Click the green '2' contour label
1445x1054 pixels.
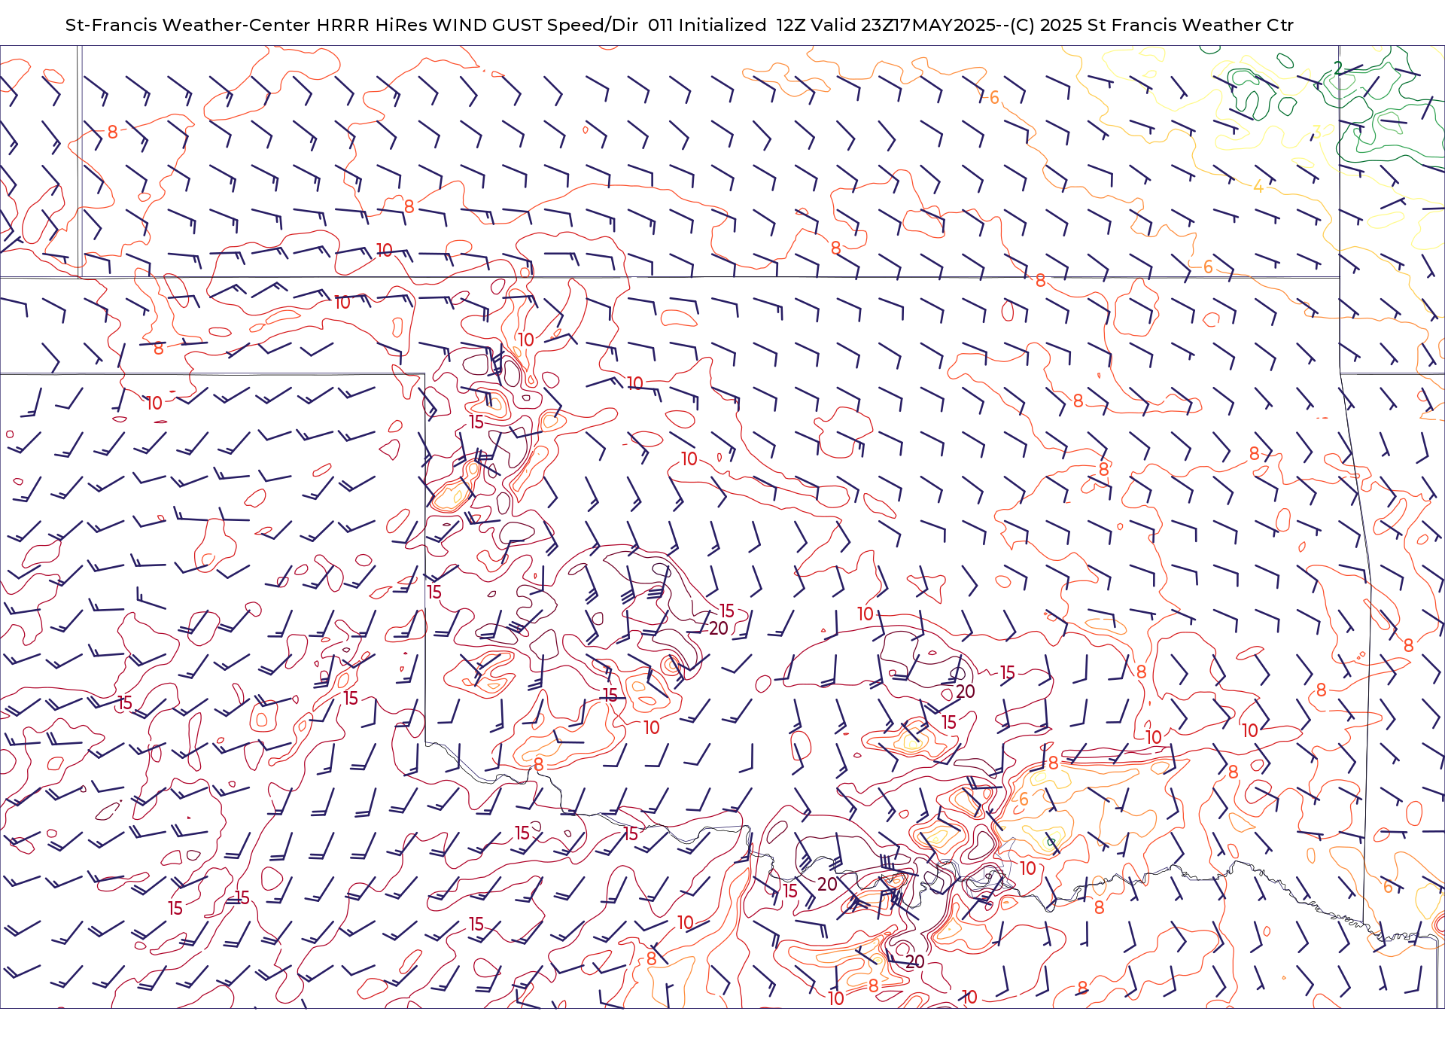point(1337,68)
